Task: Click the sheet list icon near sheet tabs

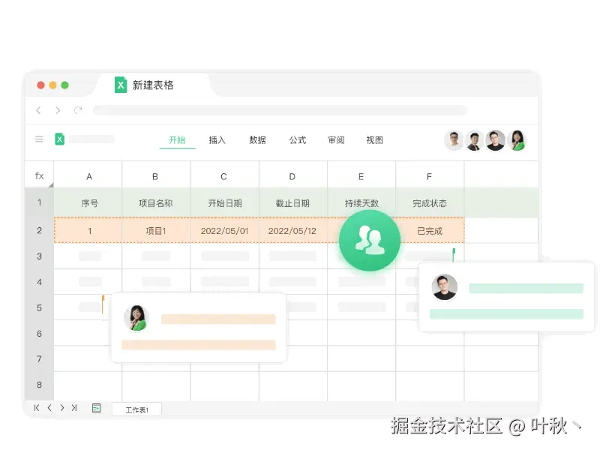Action: click(x=96, y=409)
